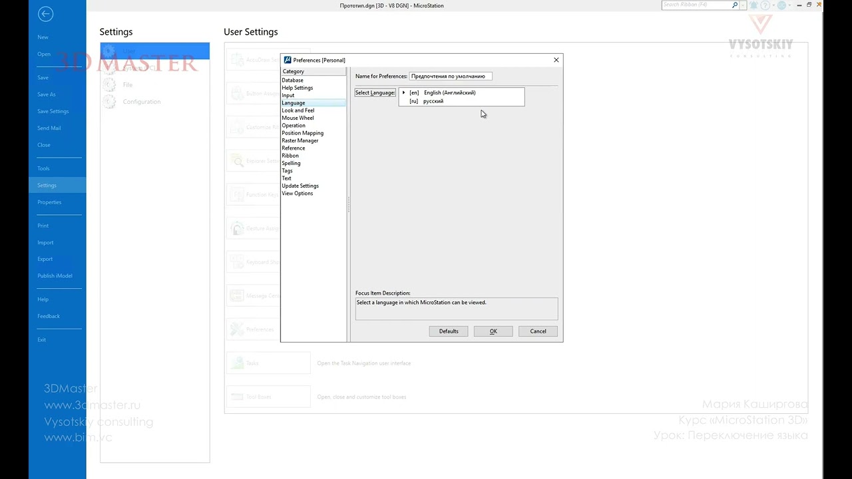Click the Preferences wrench icon in User Settings
Screen dimensions: 852x479
pos(237,329)
